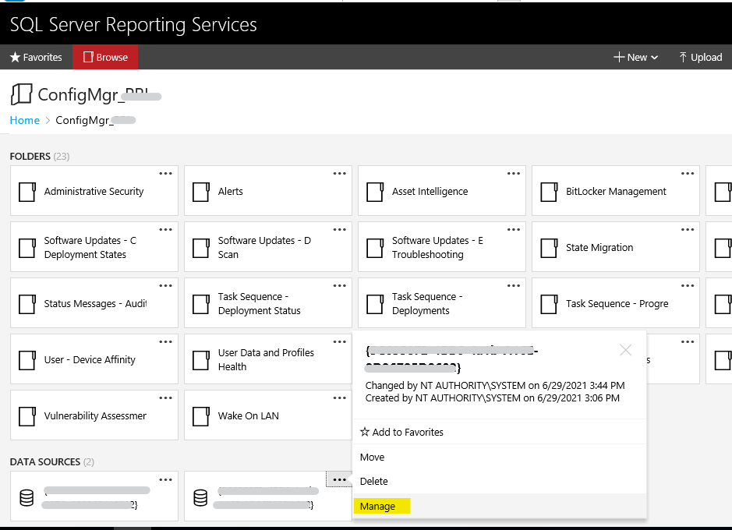Click the folder icon on Wake On LAN
The width and height of the screenshot is (732, 530).
coord(200,415)
